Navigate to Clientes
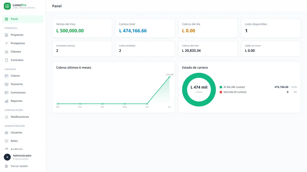 pos(23,52)
